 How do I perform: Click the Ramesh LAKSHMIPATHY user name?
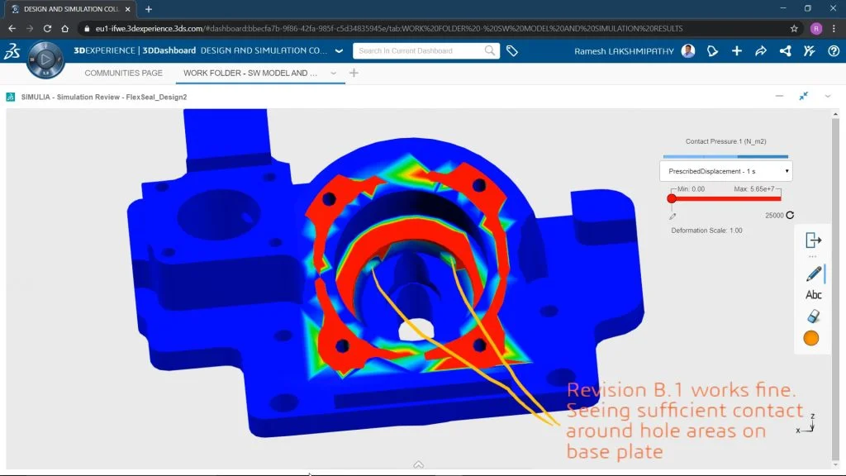pos(625,51)
